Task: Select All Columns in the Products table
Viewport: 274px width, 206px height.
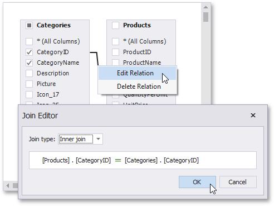Action: pyautogui.click(x=115, y=41)
